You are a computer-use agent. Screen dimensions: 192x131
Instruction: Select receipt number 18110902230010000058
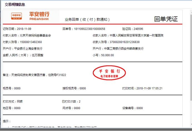pyautogui.click(x=90, y=29)
